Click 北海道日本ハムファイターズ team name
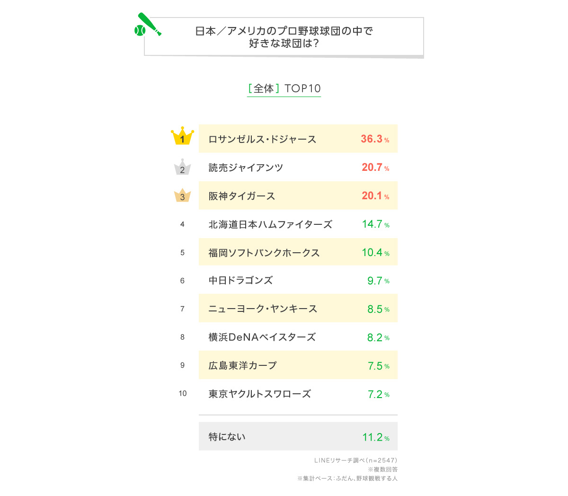This screenshot has width=568, height=496. (x=270, y=224)
